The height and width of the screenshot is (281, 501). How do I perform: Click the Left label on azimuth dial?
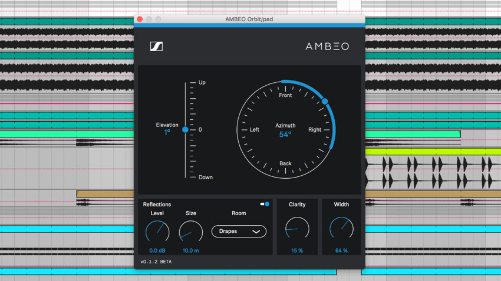pos(255,130)
